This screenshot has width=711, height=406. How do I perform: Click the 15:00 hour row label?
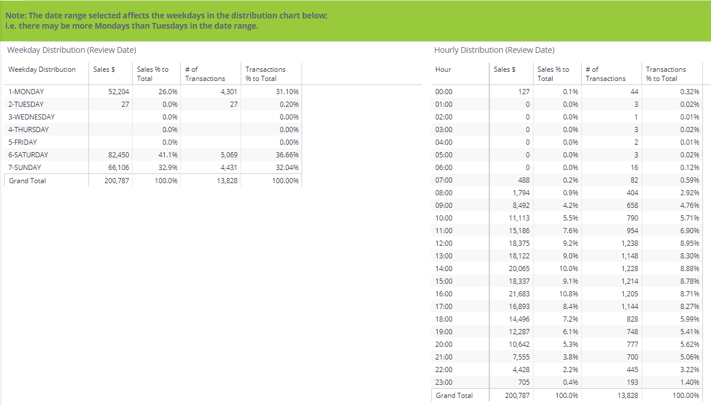444,281
